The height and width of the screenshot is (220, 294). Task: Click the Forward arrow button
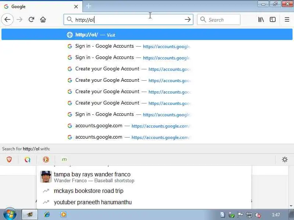click(x=19, y=19)
